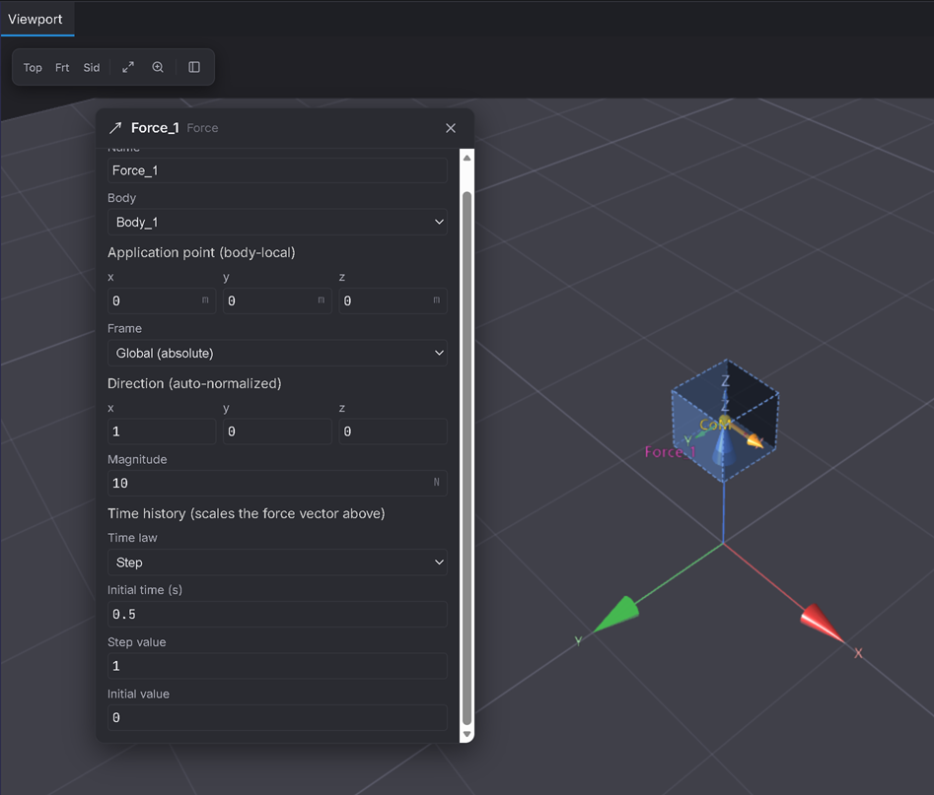Switch to Sid (side) view
The width and height of the screenshot is (934, 795).
91,67
